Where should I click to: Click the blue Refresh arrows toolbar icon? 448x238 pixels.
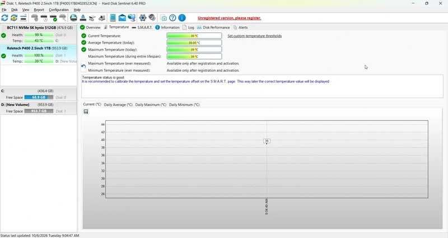point(4,18)
